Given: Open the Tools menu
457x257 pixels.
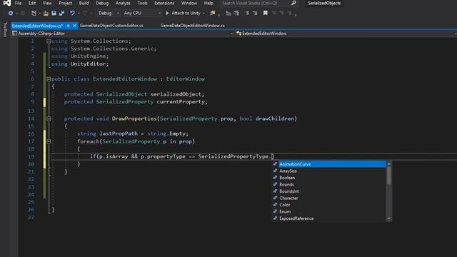Looking at the screenshot, I should pyautogui.click(x=142, y=3).
